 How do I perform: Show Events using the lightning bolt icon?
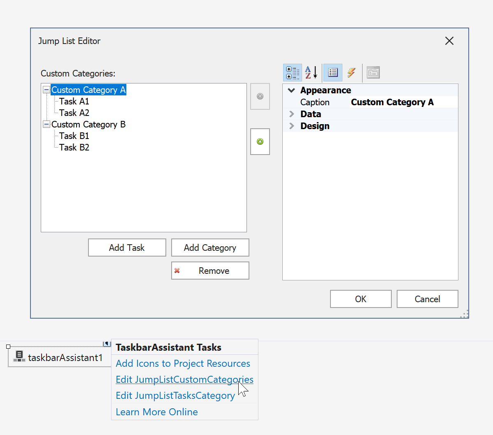pos(351,73)
